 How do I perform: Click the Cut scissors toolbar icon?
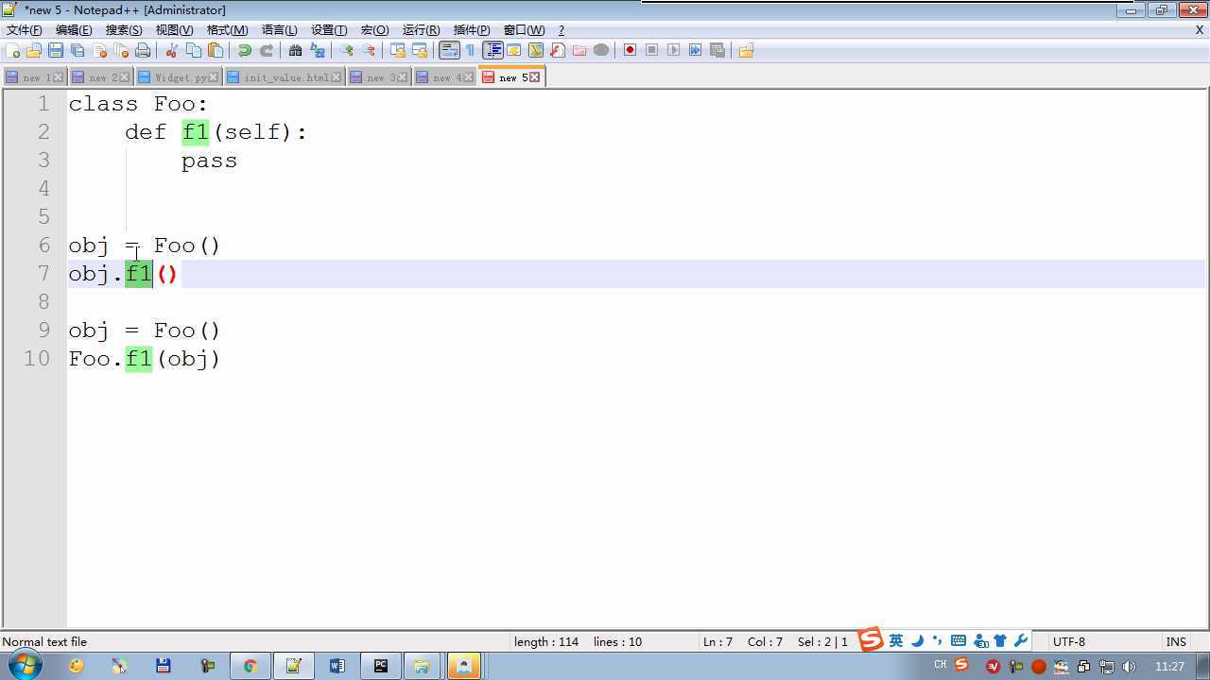pos(172,50)
